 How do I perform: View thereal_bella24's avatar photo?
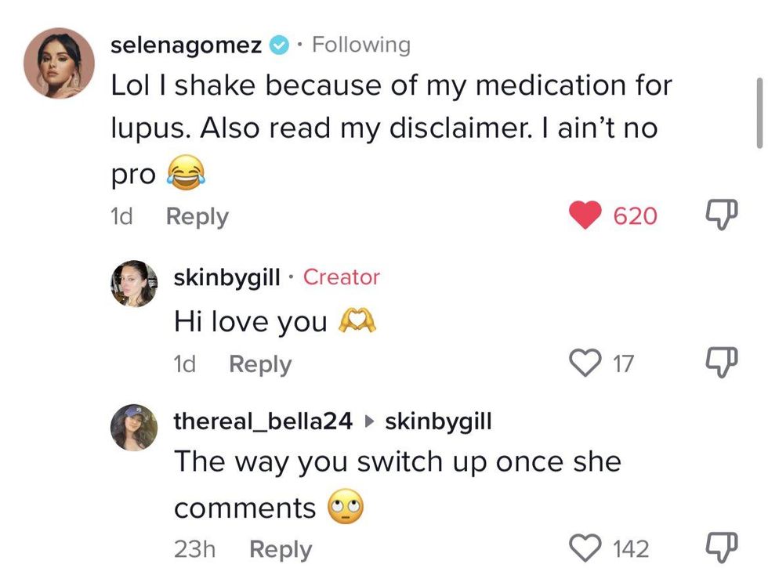134,428
